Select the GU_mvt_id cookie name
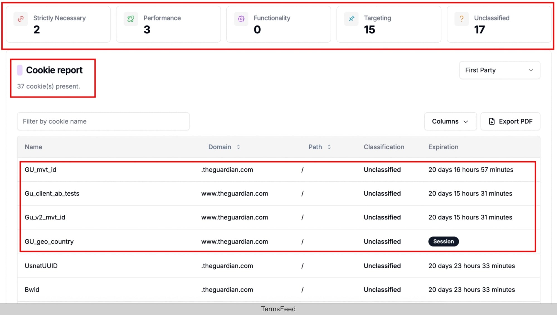Viewport: 557px width, 315px height. click(40, 170)
